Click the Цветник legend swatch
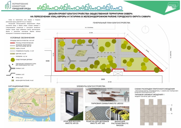The width and height of the screenshot is (181, 128). click(x=12, y=54)
